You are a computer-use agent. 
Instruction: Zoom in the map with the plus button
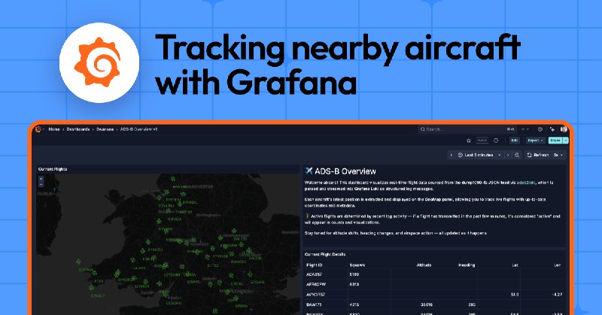[x=41, y=179]
